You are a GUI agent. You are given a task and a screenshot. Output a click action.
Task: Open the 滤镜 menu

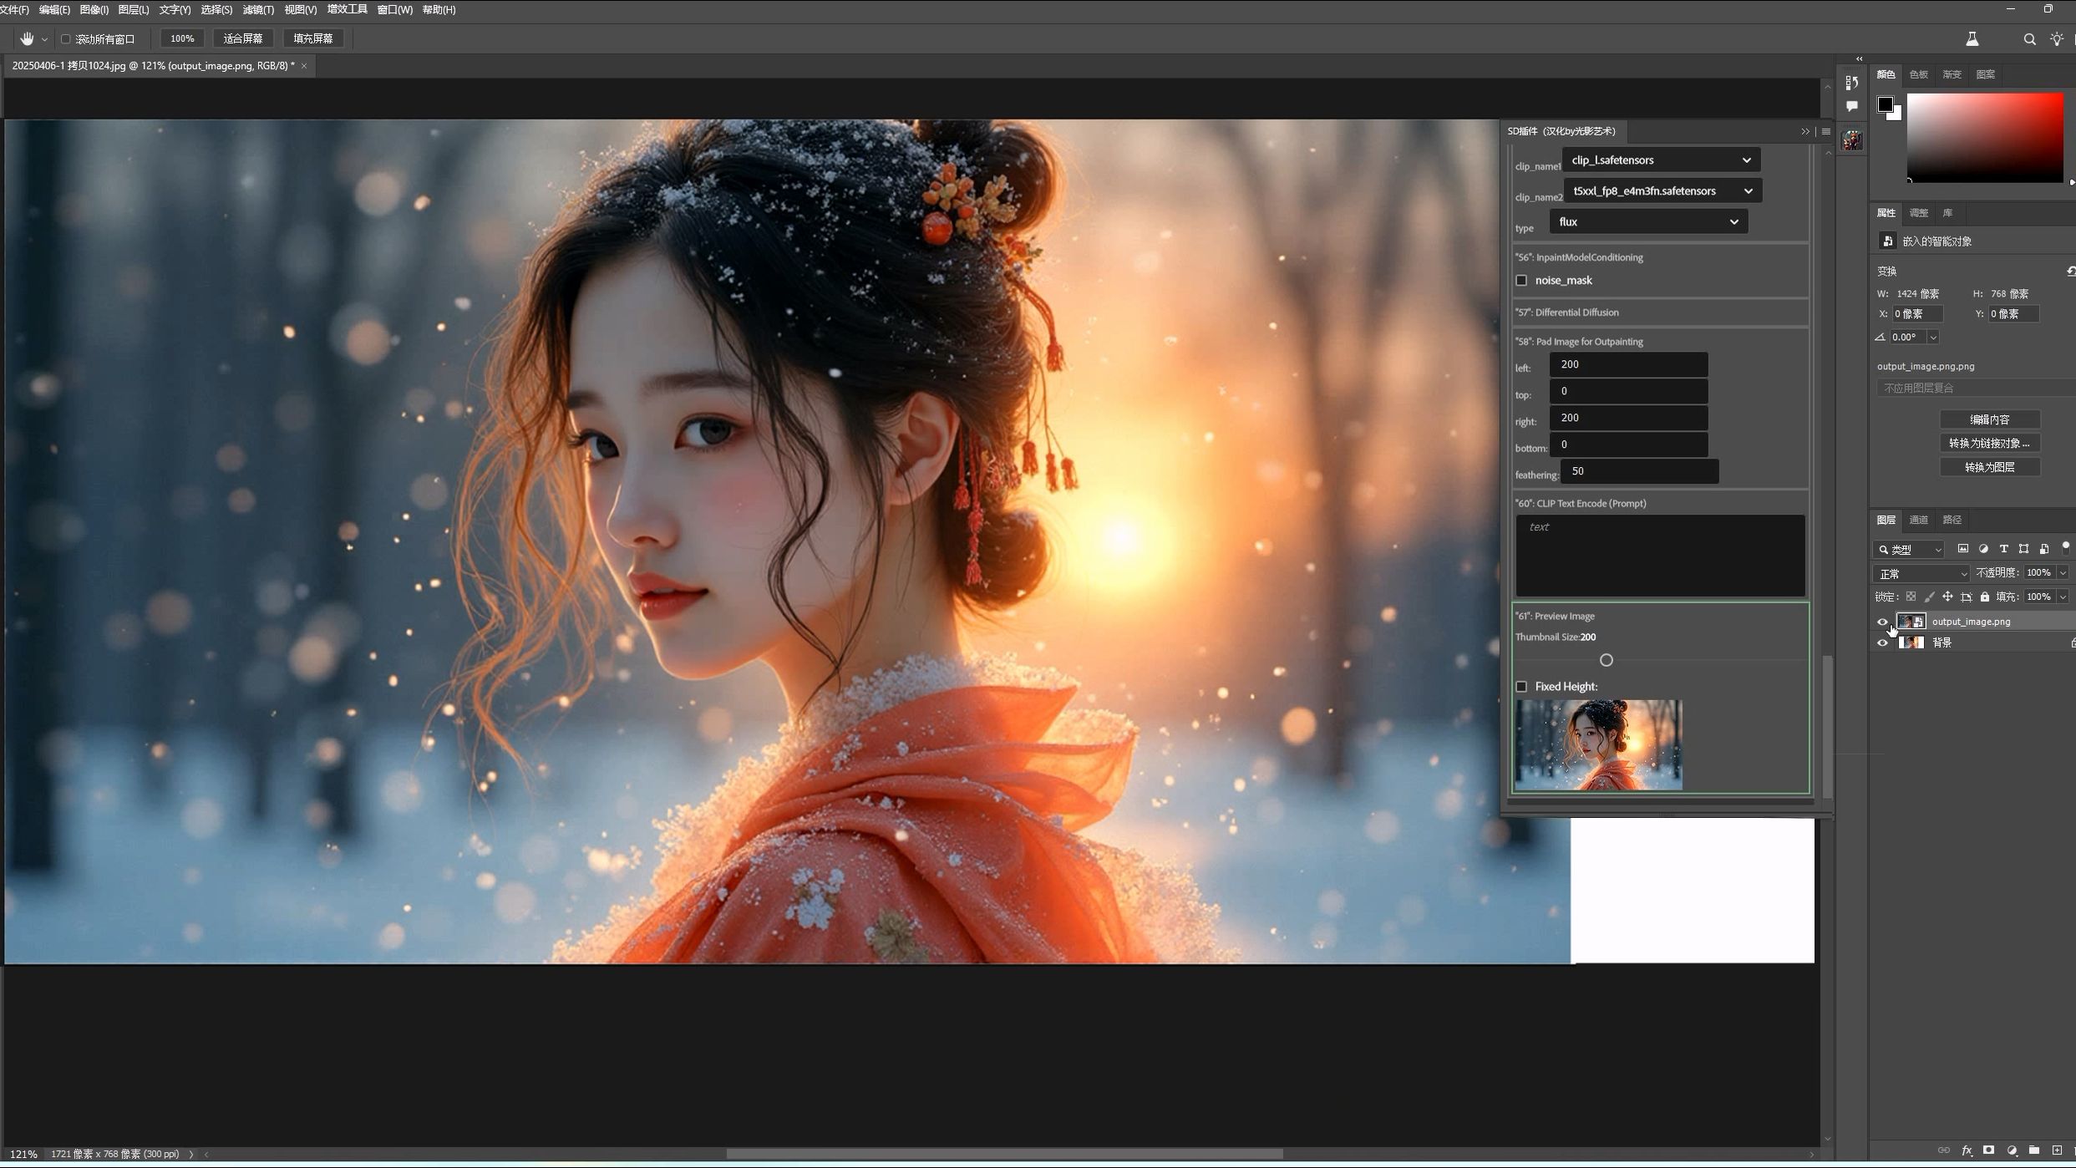[257, 10]
